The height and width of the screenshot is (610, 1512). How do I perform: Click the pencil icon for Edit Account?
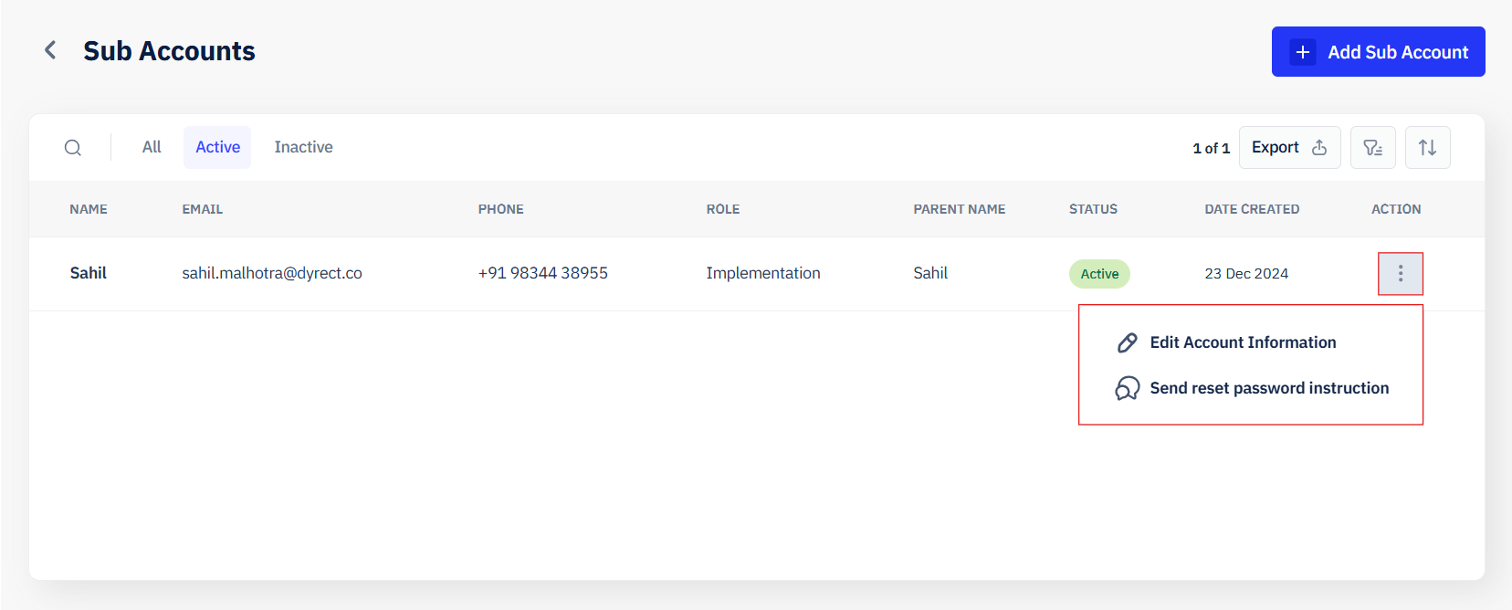click(x=1128, y=342)
